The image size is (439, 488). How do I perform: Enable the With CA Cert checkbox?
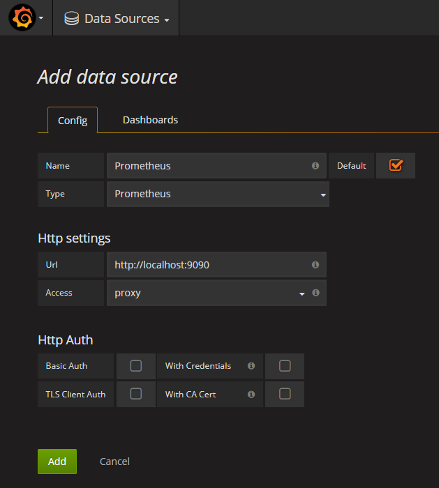point(285,394)
